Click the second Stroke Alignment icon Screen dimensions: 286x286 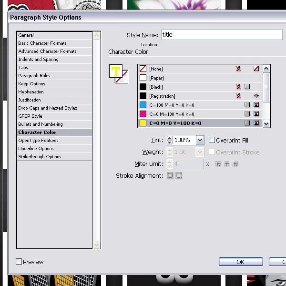tap(179, 175)
